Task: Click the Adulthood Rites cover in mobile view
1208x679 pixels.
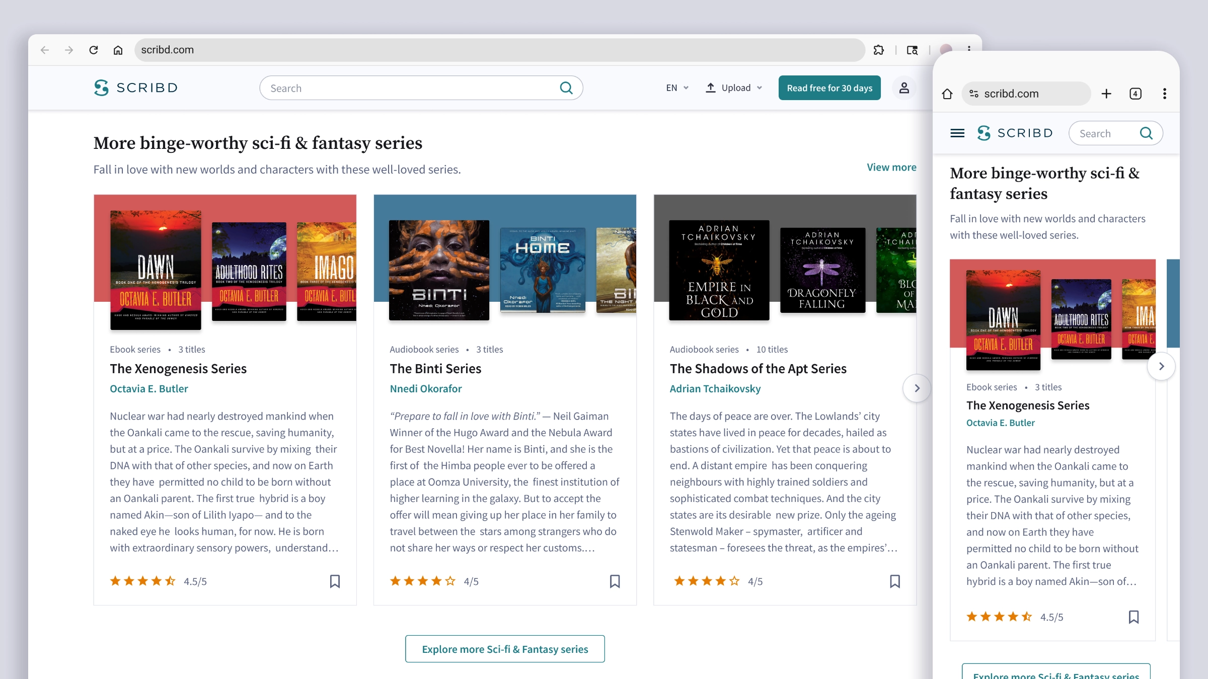Action: click(1081, 319)
